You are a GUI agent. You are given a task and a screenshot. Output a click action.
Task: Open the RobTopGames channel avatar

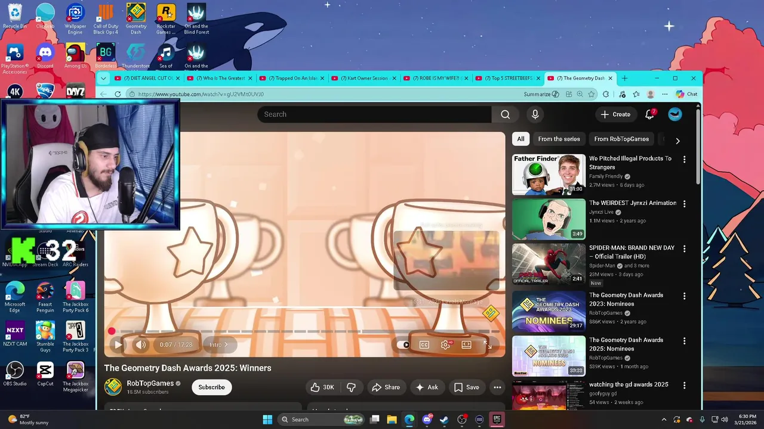[x=113, y=387]
